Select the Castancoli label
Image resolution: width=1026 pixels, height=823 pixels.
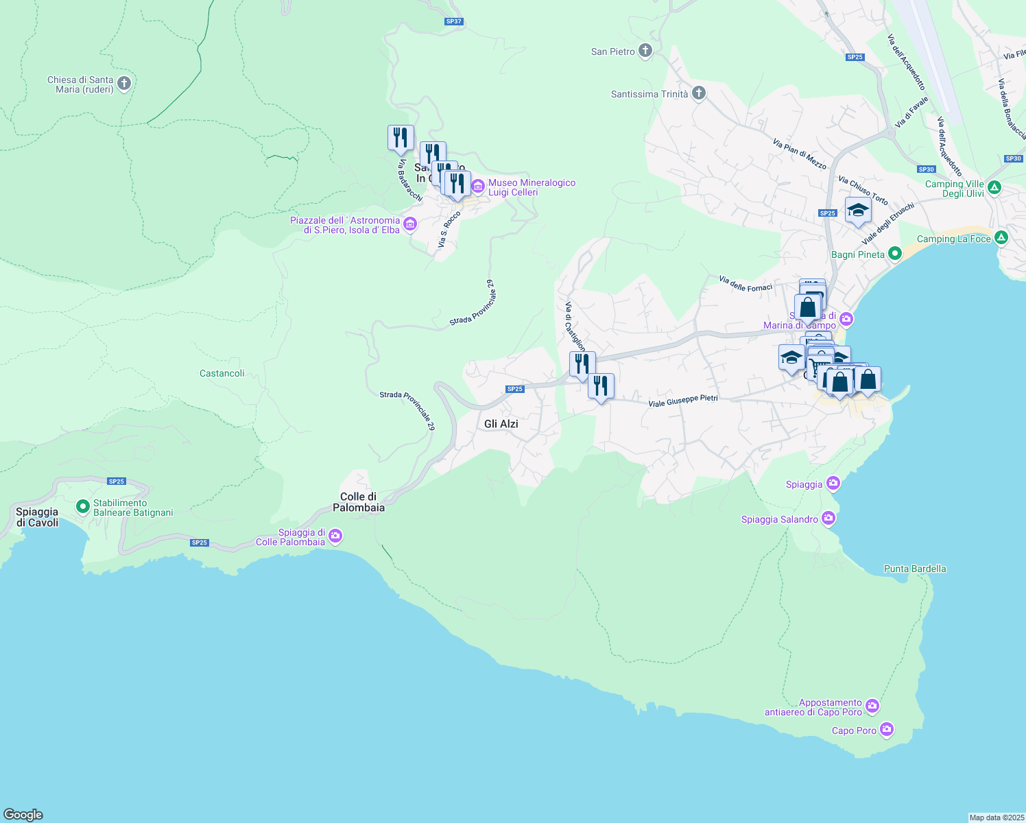[222, 373]
